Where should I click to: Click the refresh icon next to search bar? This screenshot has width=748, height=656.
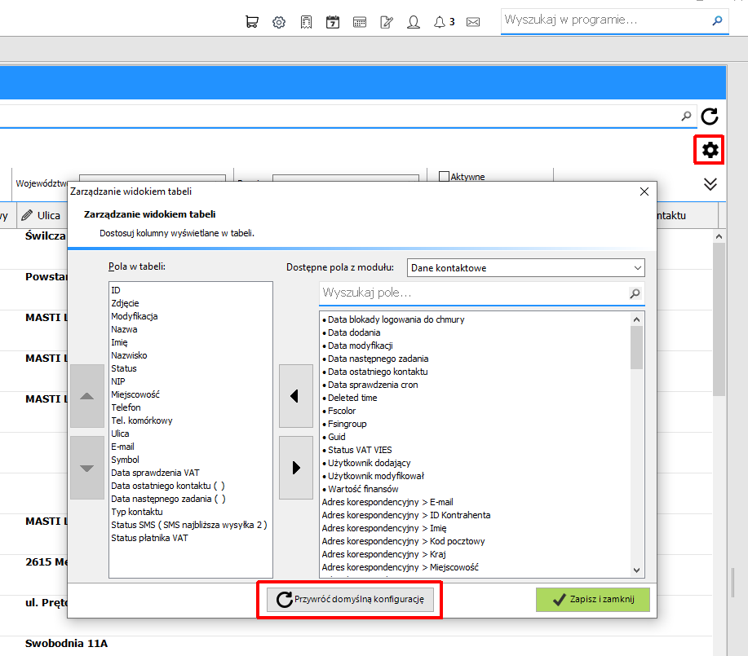[710, 117]
